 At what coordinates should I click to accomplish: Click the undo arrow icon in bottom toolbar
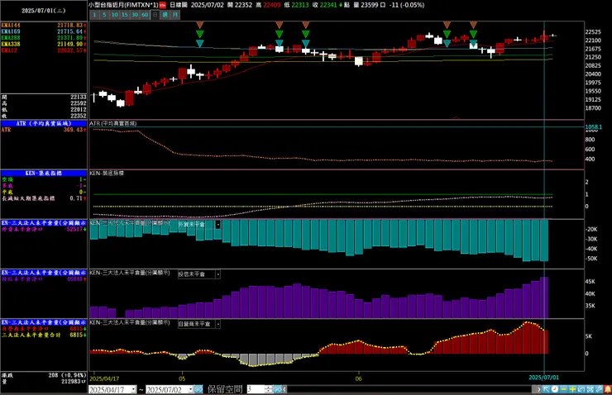581,389
